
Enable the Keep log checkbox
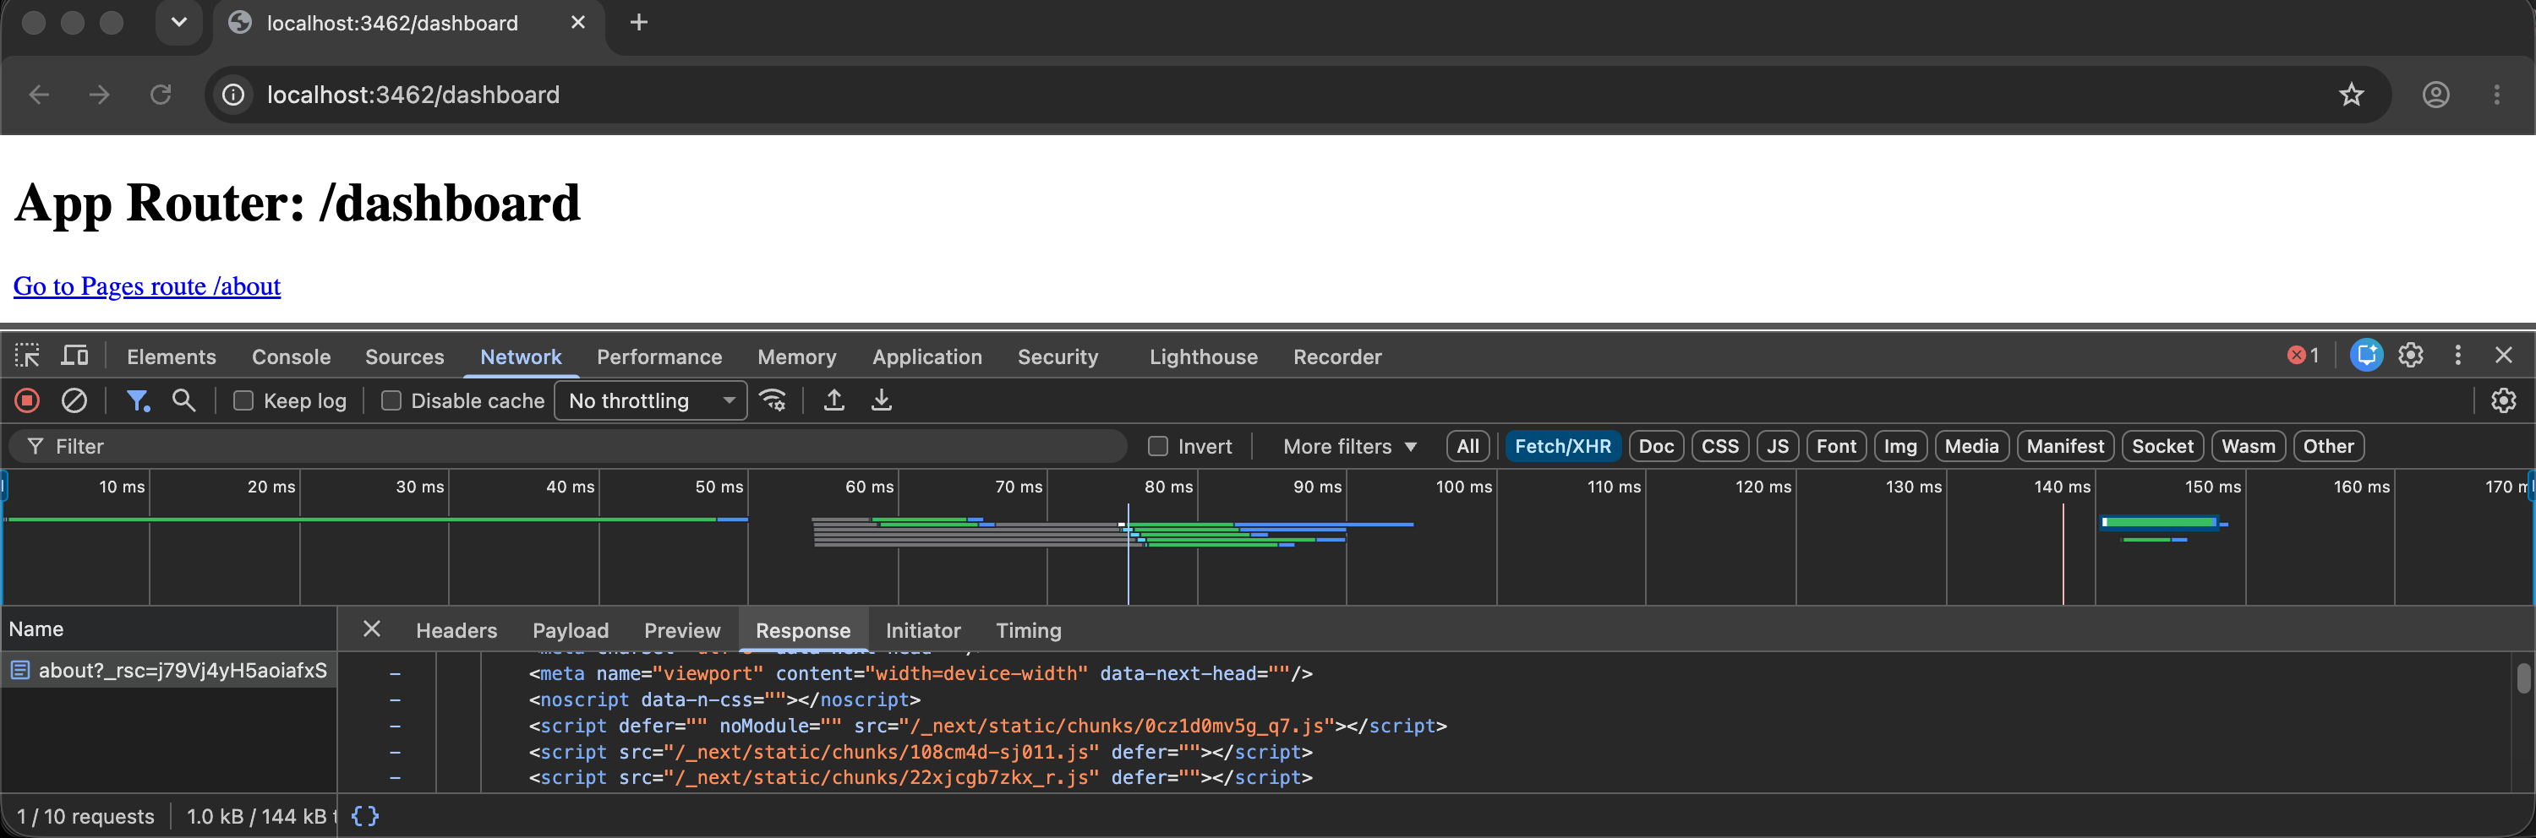[243, 400]
